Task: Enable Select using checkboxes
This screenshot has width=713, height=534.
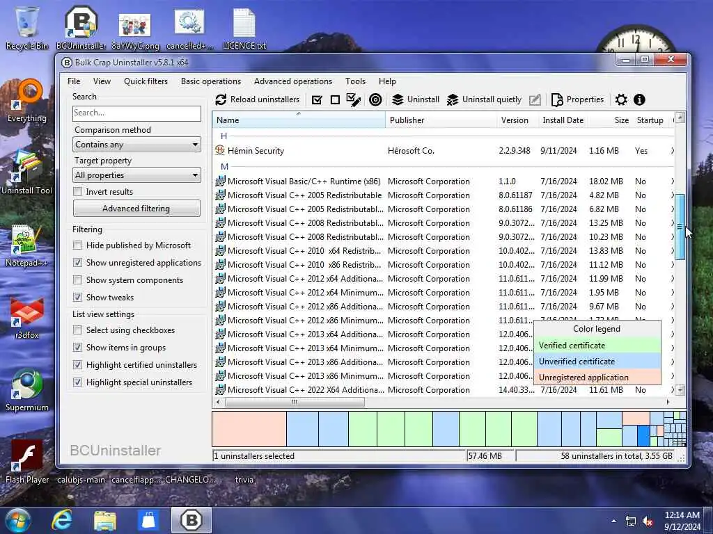Action: [78, 330]
